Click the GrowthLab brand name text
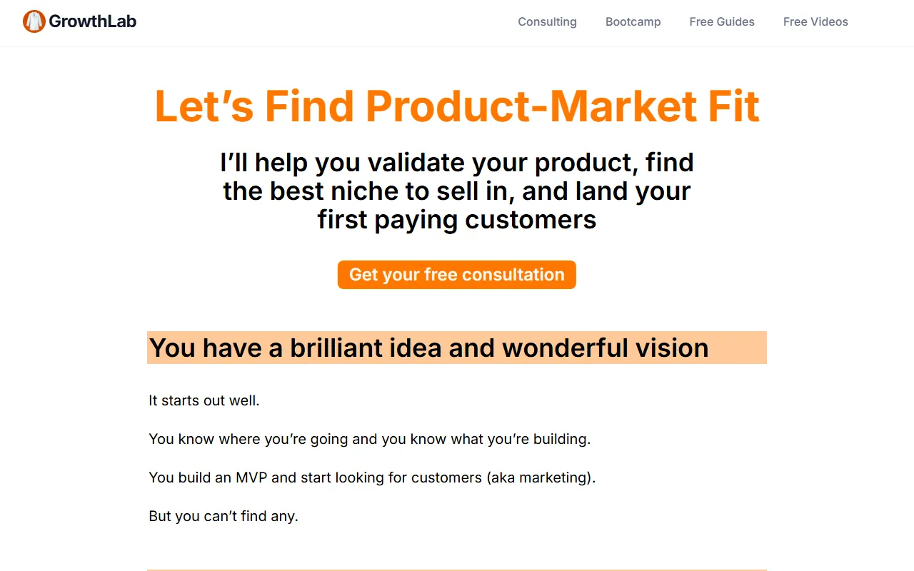Viewport: 914px width, 571px height. click(x=92, y=21)
